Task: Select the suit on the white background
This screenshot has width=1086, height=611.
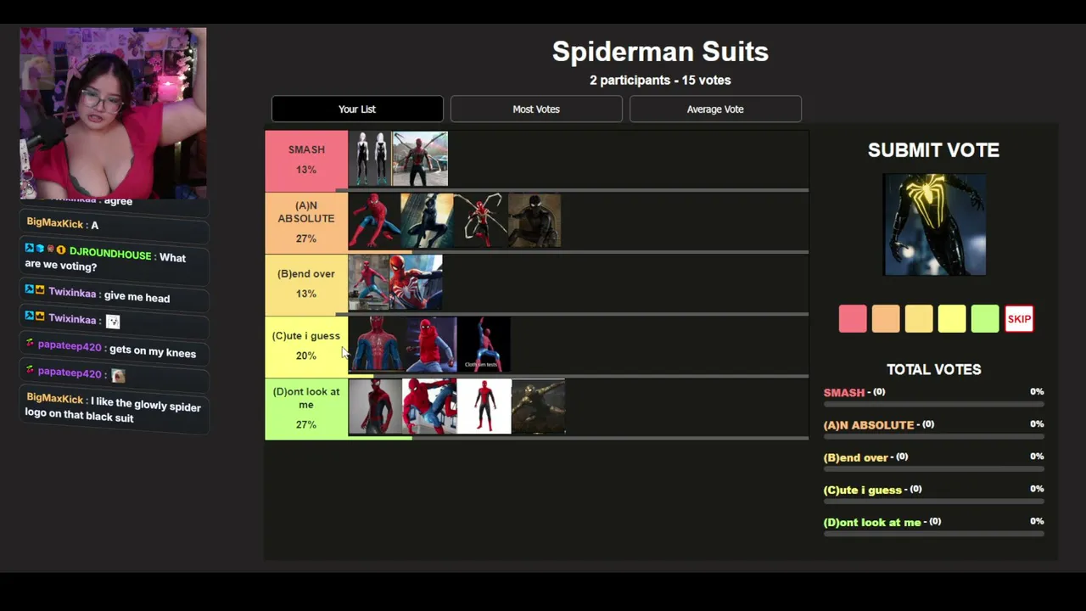Action: 484,406
